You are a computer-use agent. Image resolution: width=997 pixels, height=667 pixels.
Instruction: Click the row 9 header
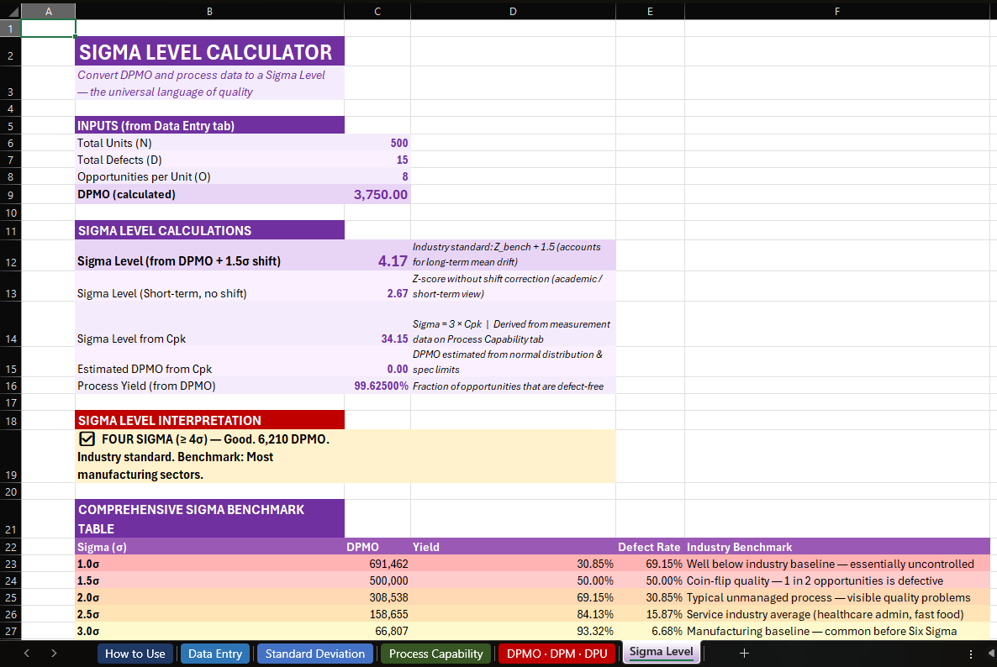(9, 194)
